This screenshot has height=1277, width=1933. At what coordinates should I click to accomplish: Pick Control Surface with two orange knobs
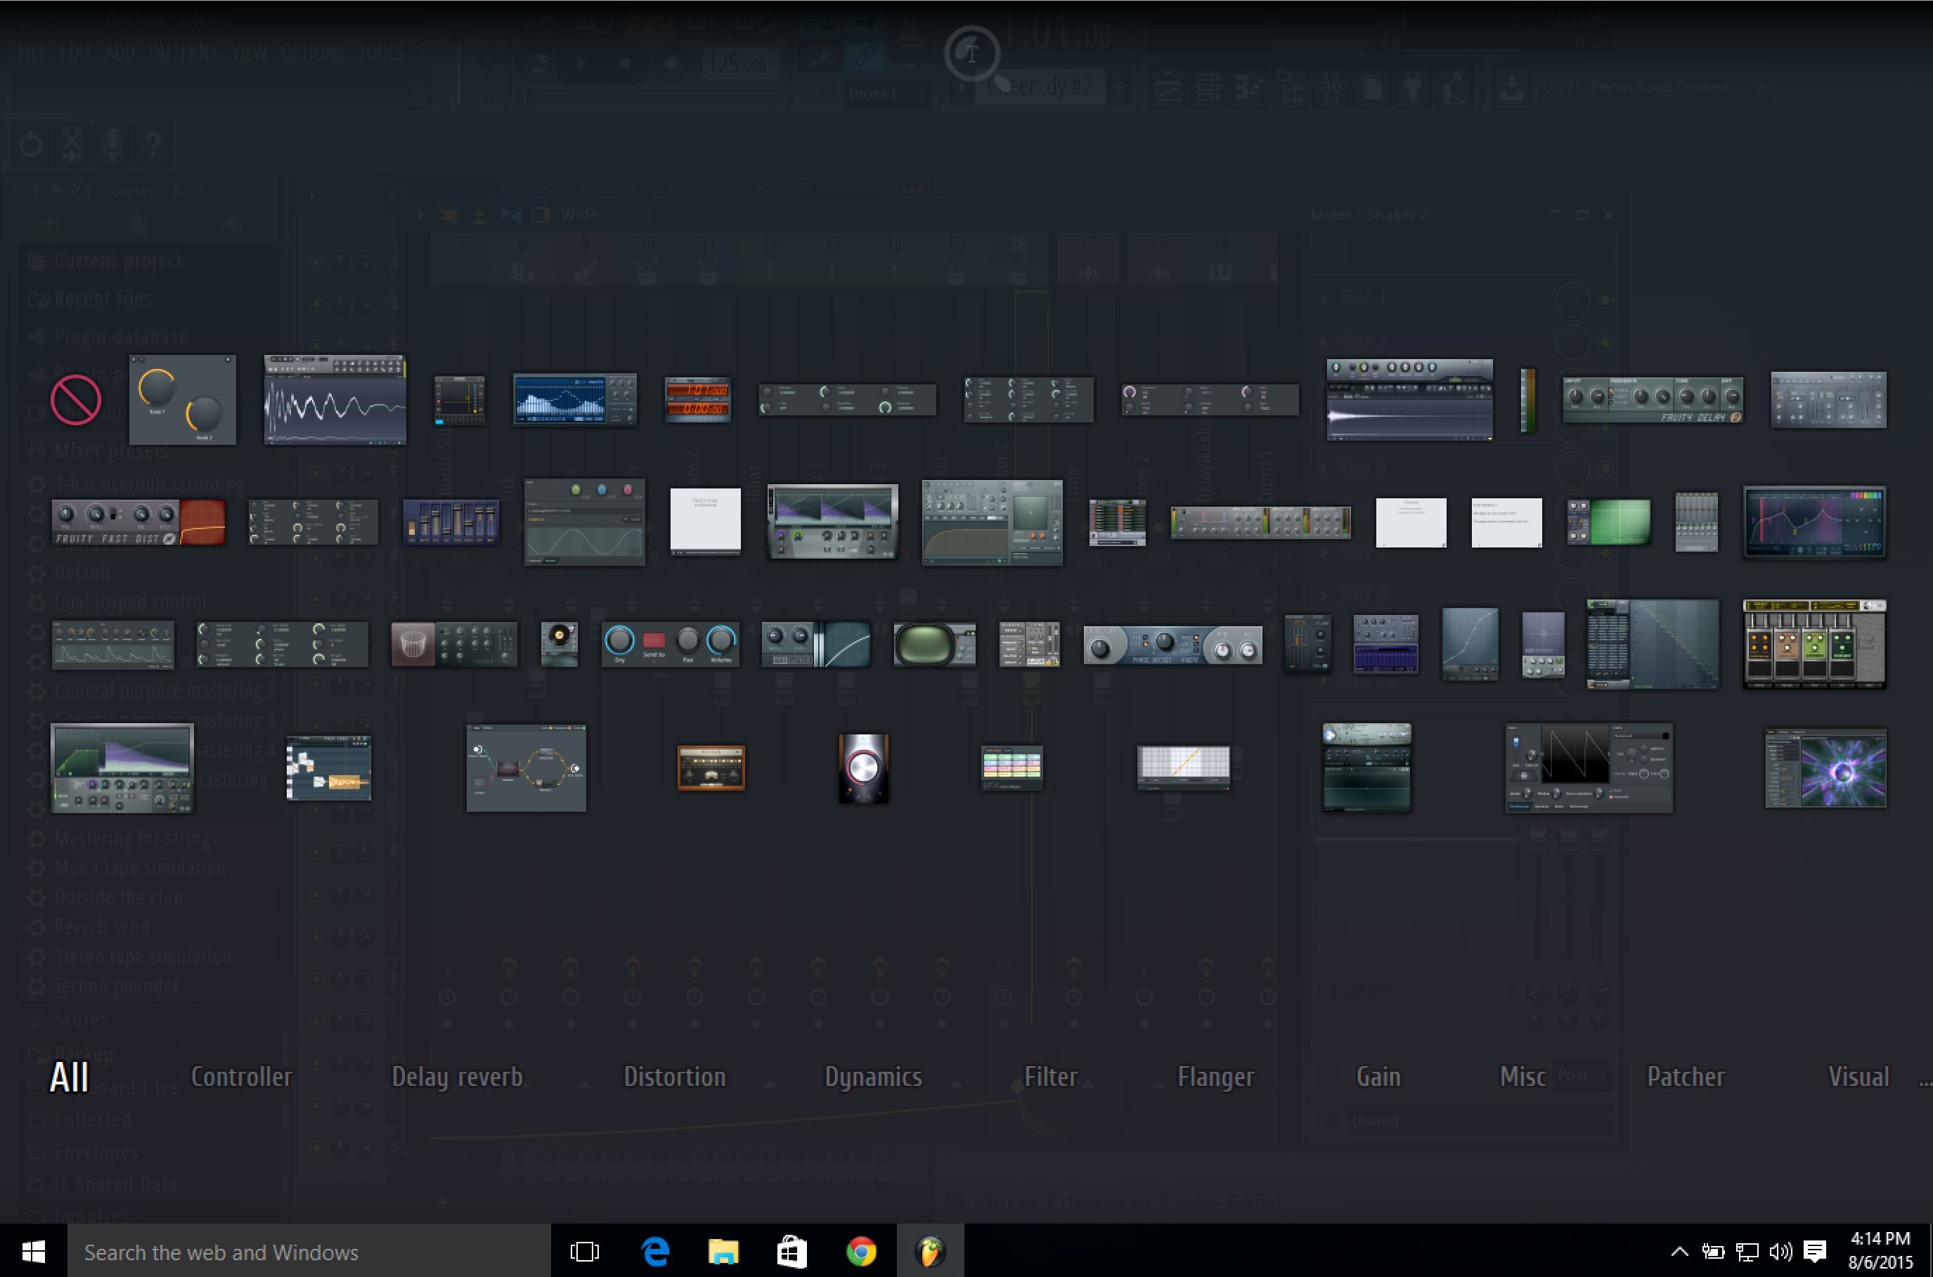click(183, 400)
